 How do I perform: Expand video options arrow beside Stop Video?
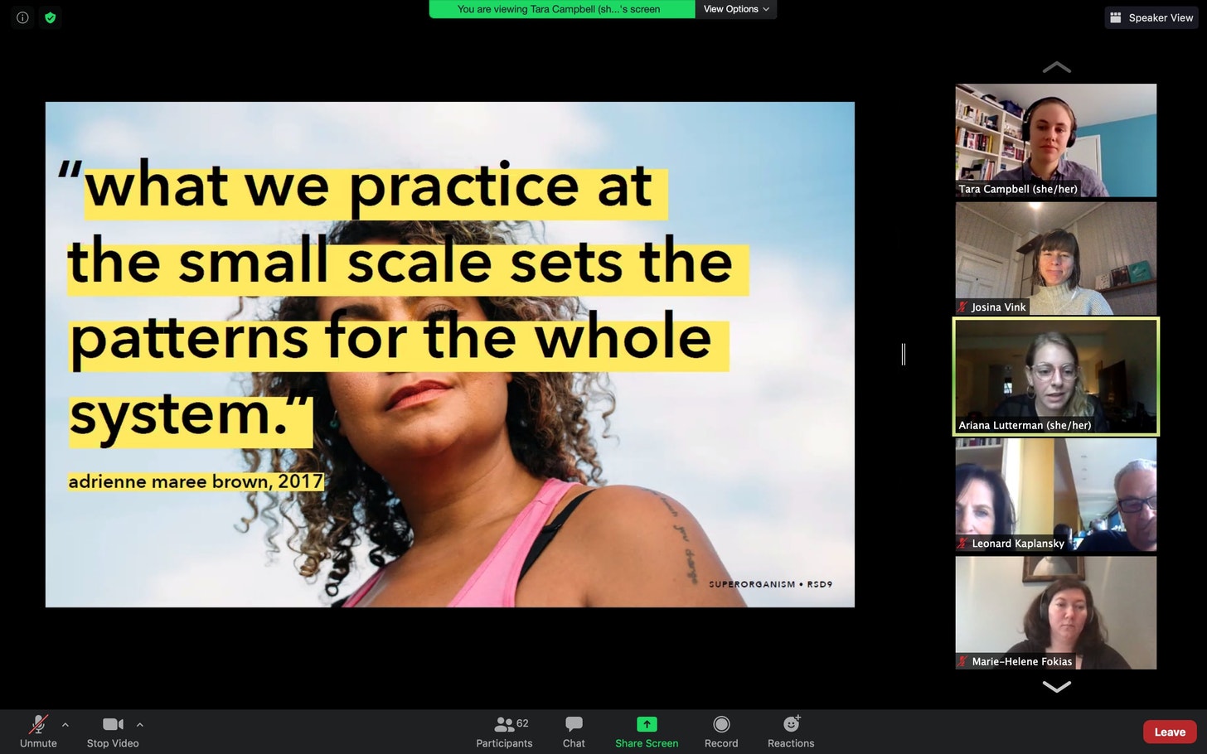140,724
